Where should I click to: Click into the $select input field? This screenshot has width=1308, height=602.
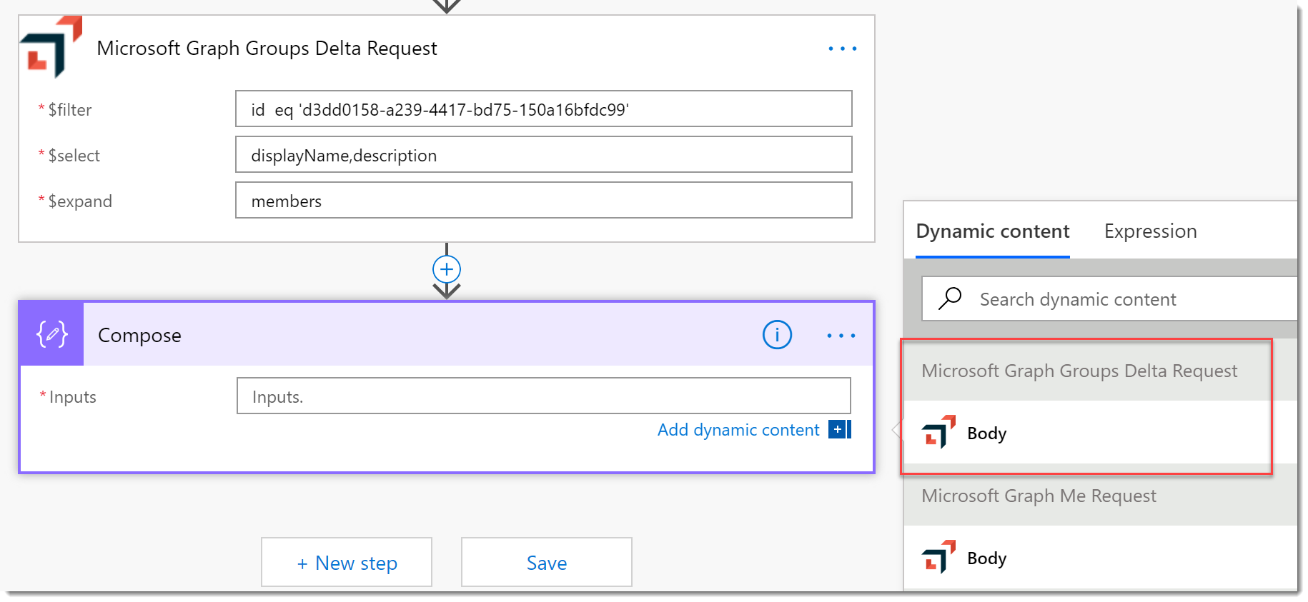pyautogui.click(x=544, y=155)
